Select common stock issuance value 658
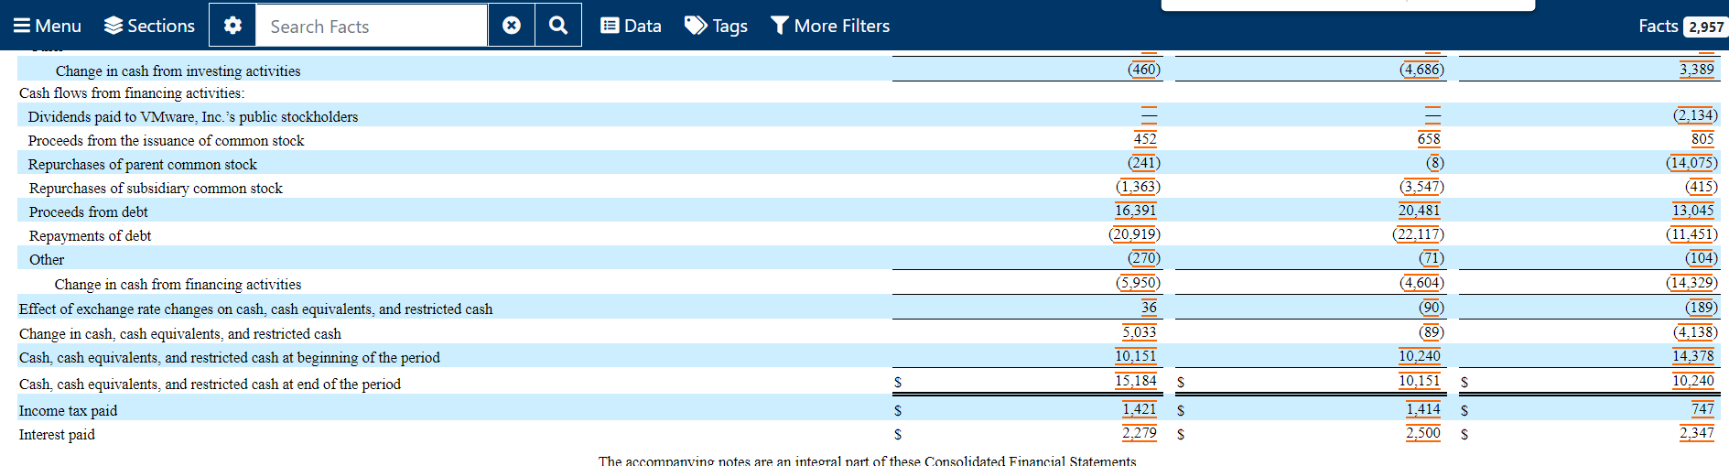Viewport: 1729px width, 466px height. [x=1429, y=138]
